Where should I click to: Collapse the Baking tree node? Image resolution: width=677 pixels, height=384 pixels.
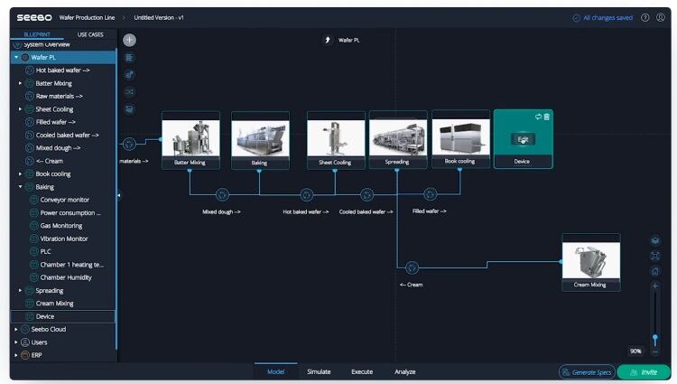20,187
